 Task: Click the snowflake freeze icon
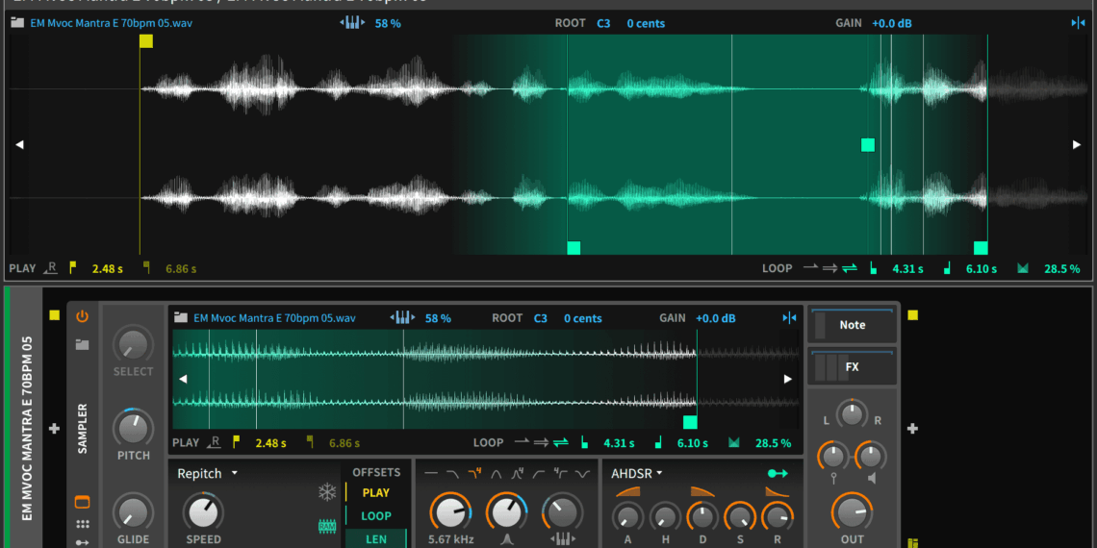327,493
